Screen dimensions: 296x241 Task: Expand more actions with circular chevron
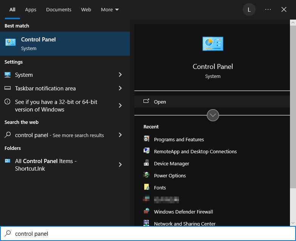click(x=213, y=115)
